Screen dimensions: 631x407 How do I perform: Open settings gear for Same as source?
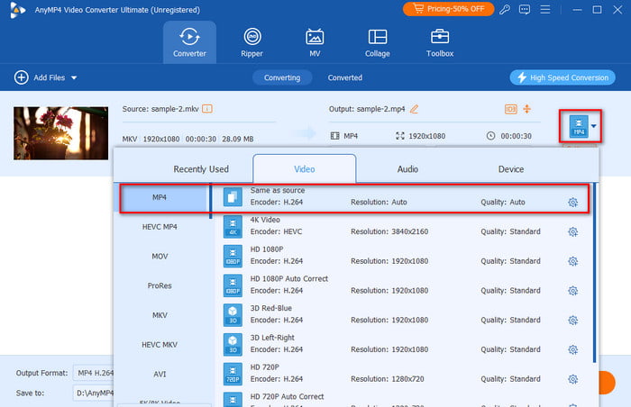coord(572,203)
